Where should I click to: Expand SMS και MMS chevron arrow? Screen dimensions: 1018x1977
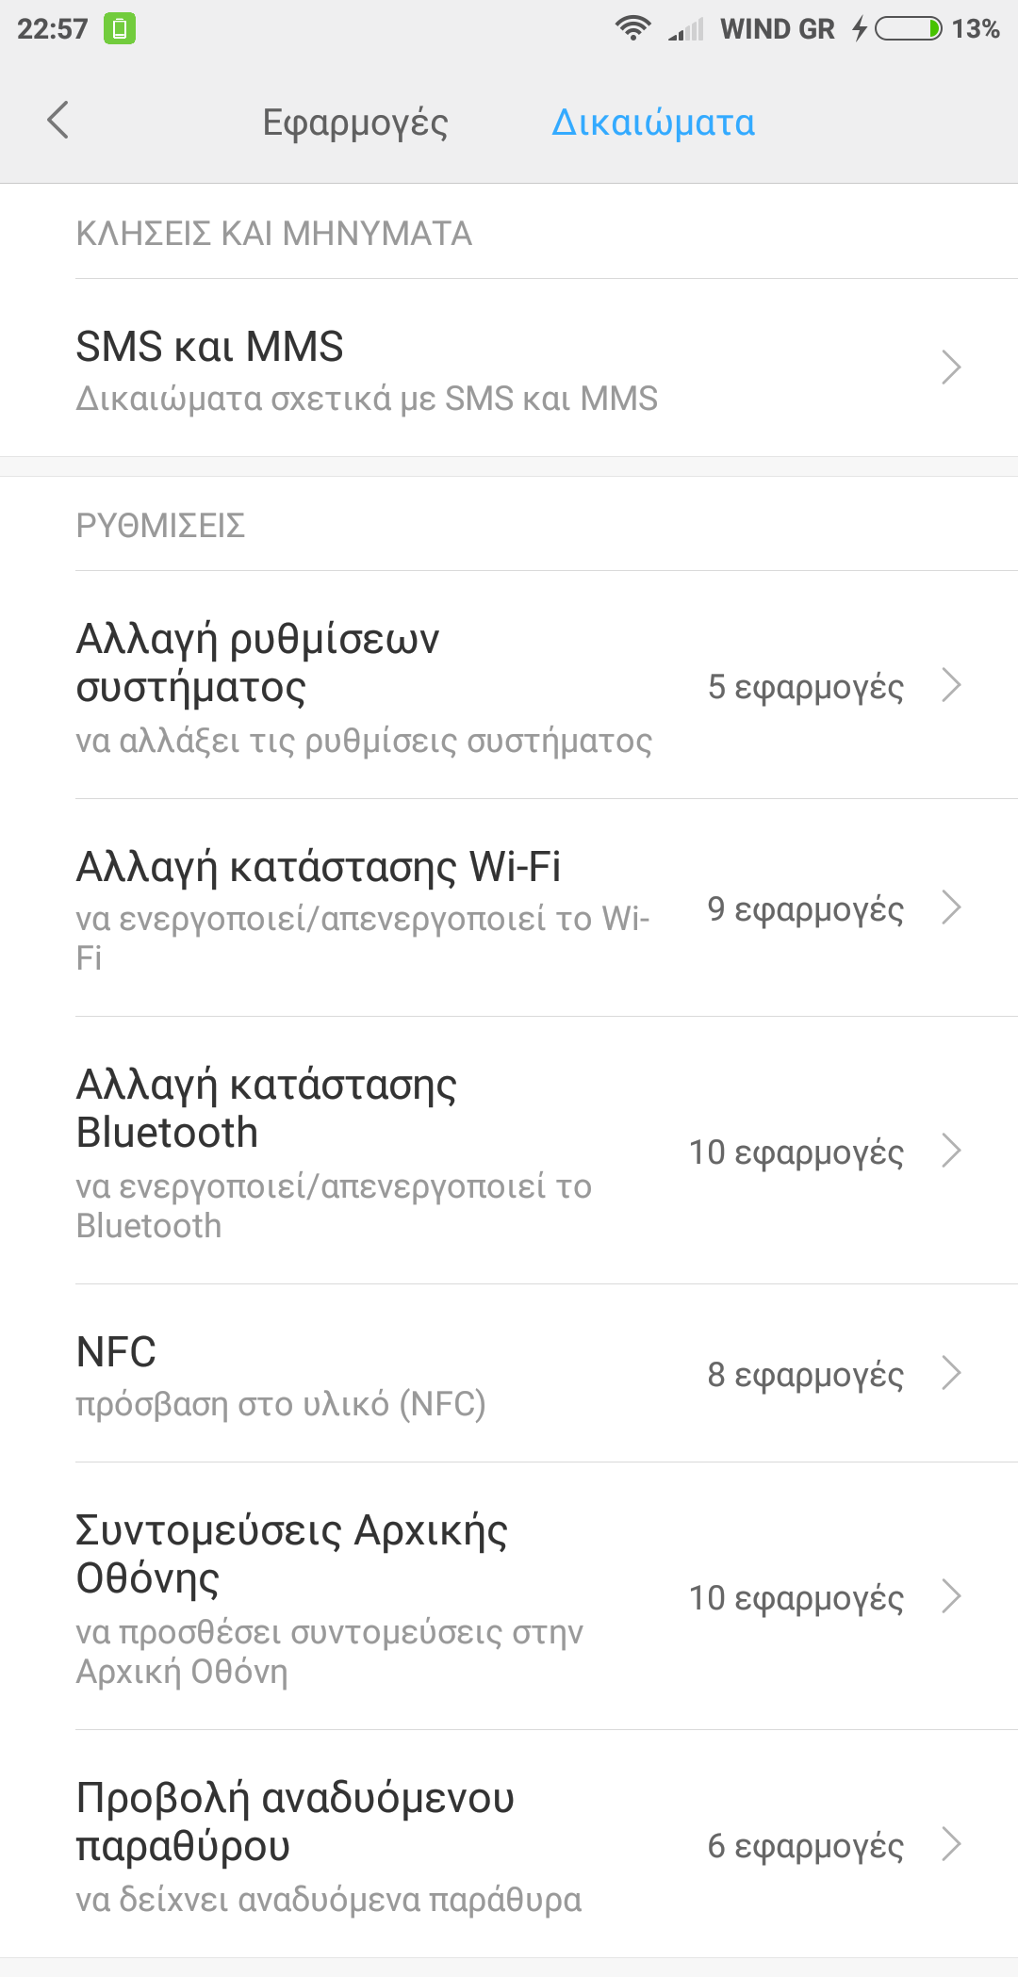[x=951, y=368]
